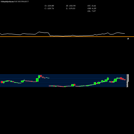Viewport: 134px width, 134px height.
Task: Click the OL: 7.07 reading
Action: (92, 11)
